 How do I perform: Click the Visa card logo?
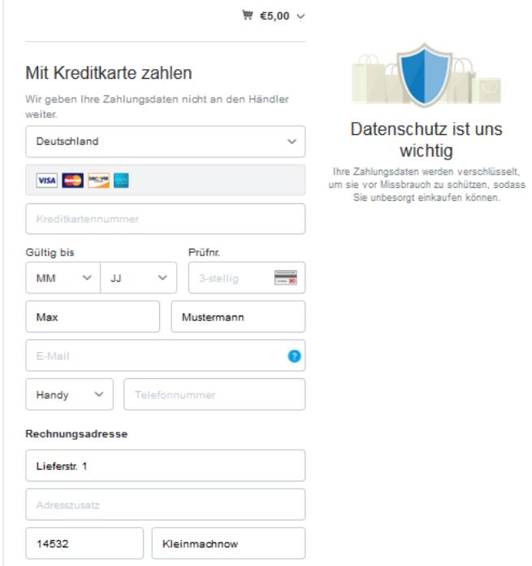coord(47,181)
